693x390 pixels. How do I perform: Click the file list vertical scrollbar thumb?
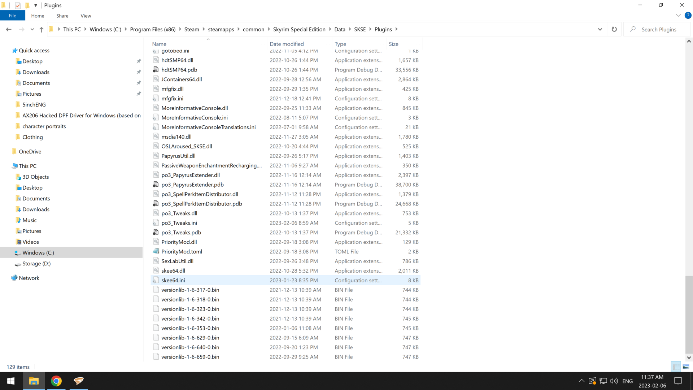[x=689, y=314]
